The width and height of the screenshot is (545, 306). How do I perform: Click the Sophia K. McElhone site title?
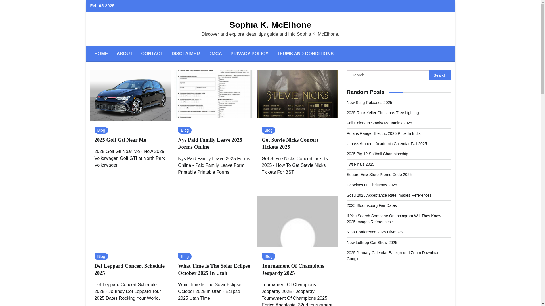pos(270,25)
